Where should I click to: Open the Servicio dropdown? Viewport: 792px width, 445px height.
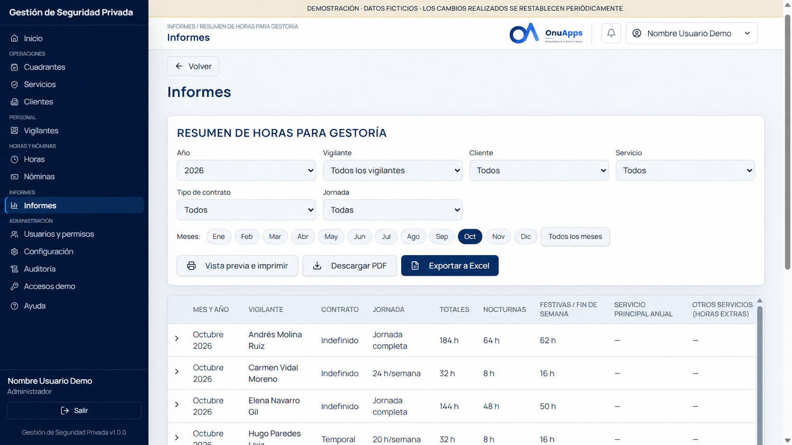(x=685, y=170)
